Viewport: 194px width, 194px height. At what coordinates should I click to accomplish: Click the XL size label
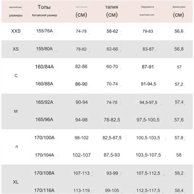16,182
